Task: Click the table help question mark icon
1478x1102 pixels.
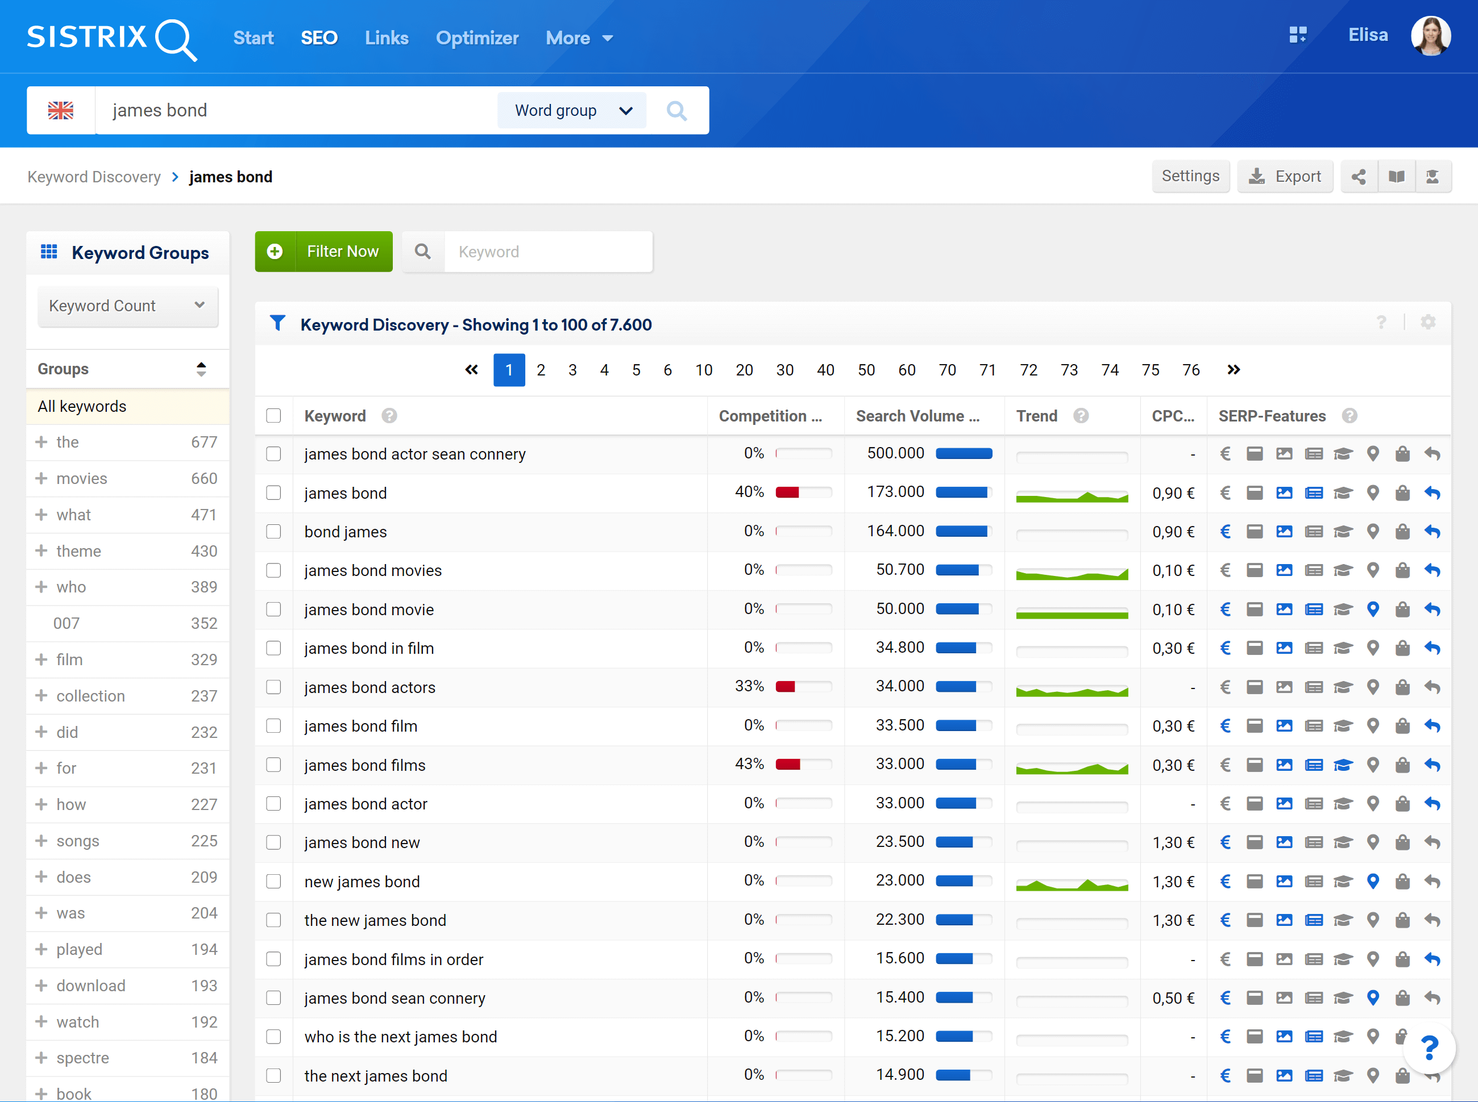Action: [1381, 323]
